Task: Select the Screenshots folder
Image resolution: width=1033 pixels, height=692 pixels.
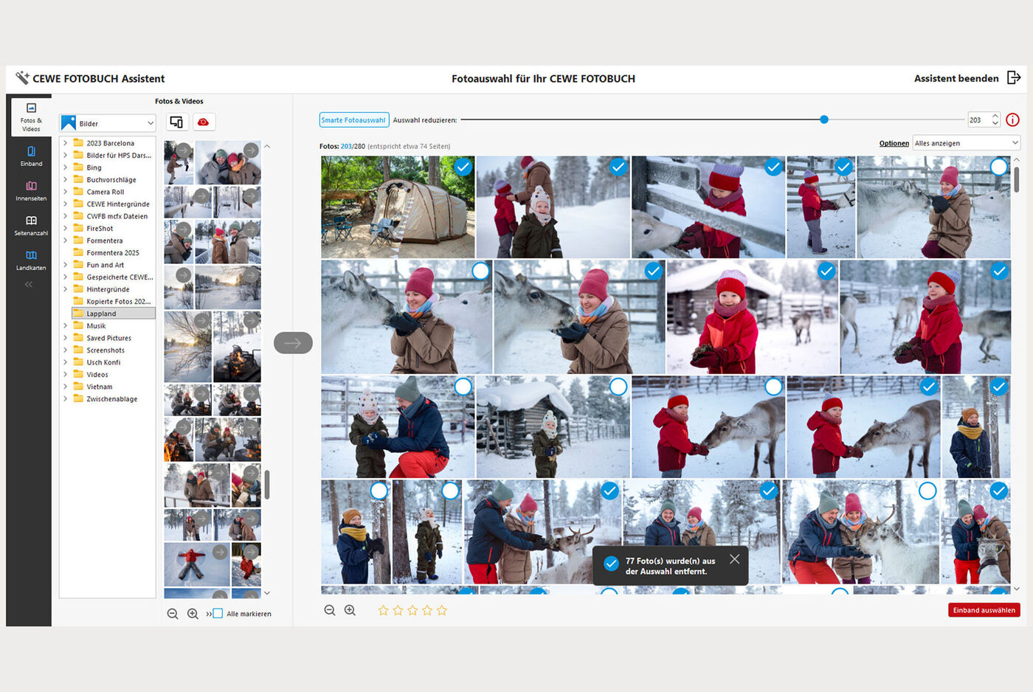Action: [106, 350]
